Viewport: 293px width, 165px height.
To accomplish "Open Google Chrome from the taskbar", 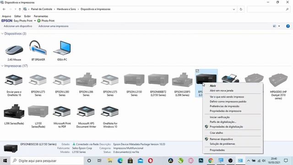I will click(211, 160).
